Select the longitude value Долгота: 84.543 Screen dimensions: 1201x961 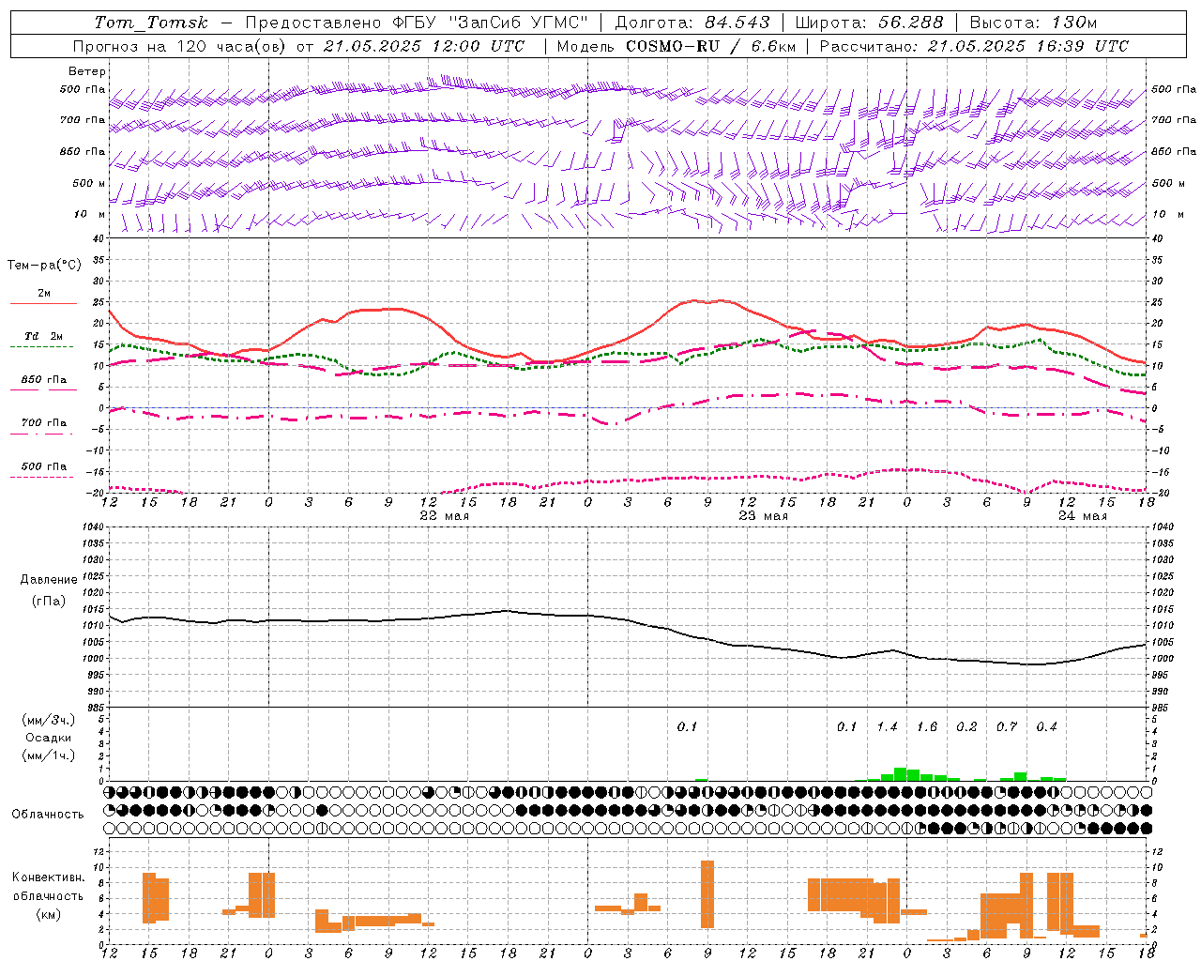point(692,23)
